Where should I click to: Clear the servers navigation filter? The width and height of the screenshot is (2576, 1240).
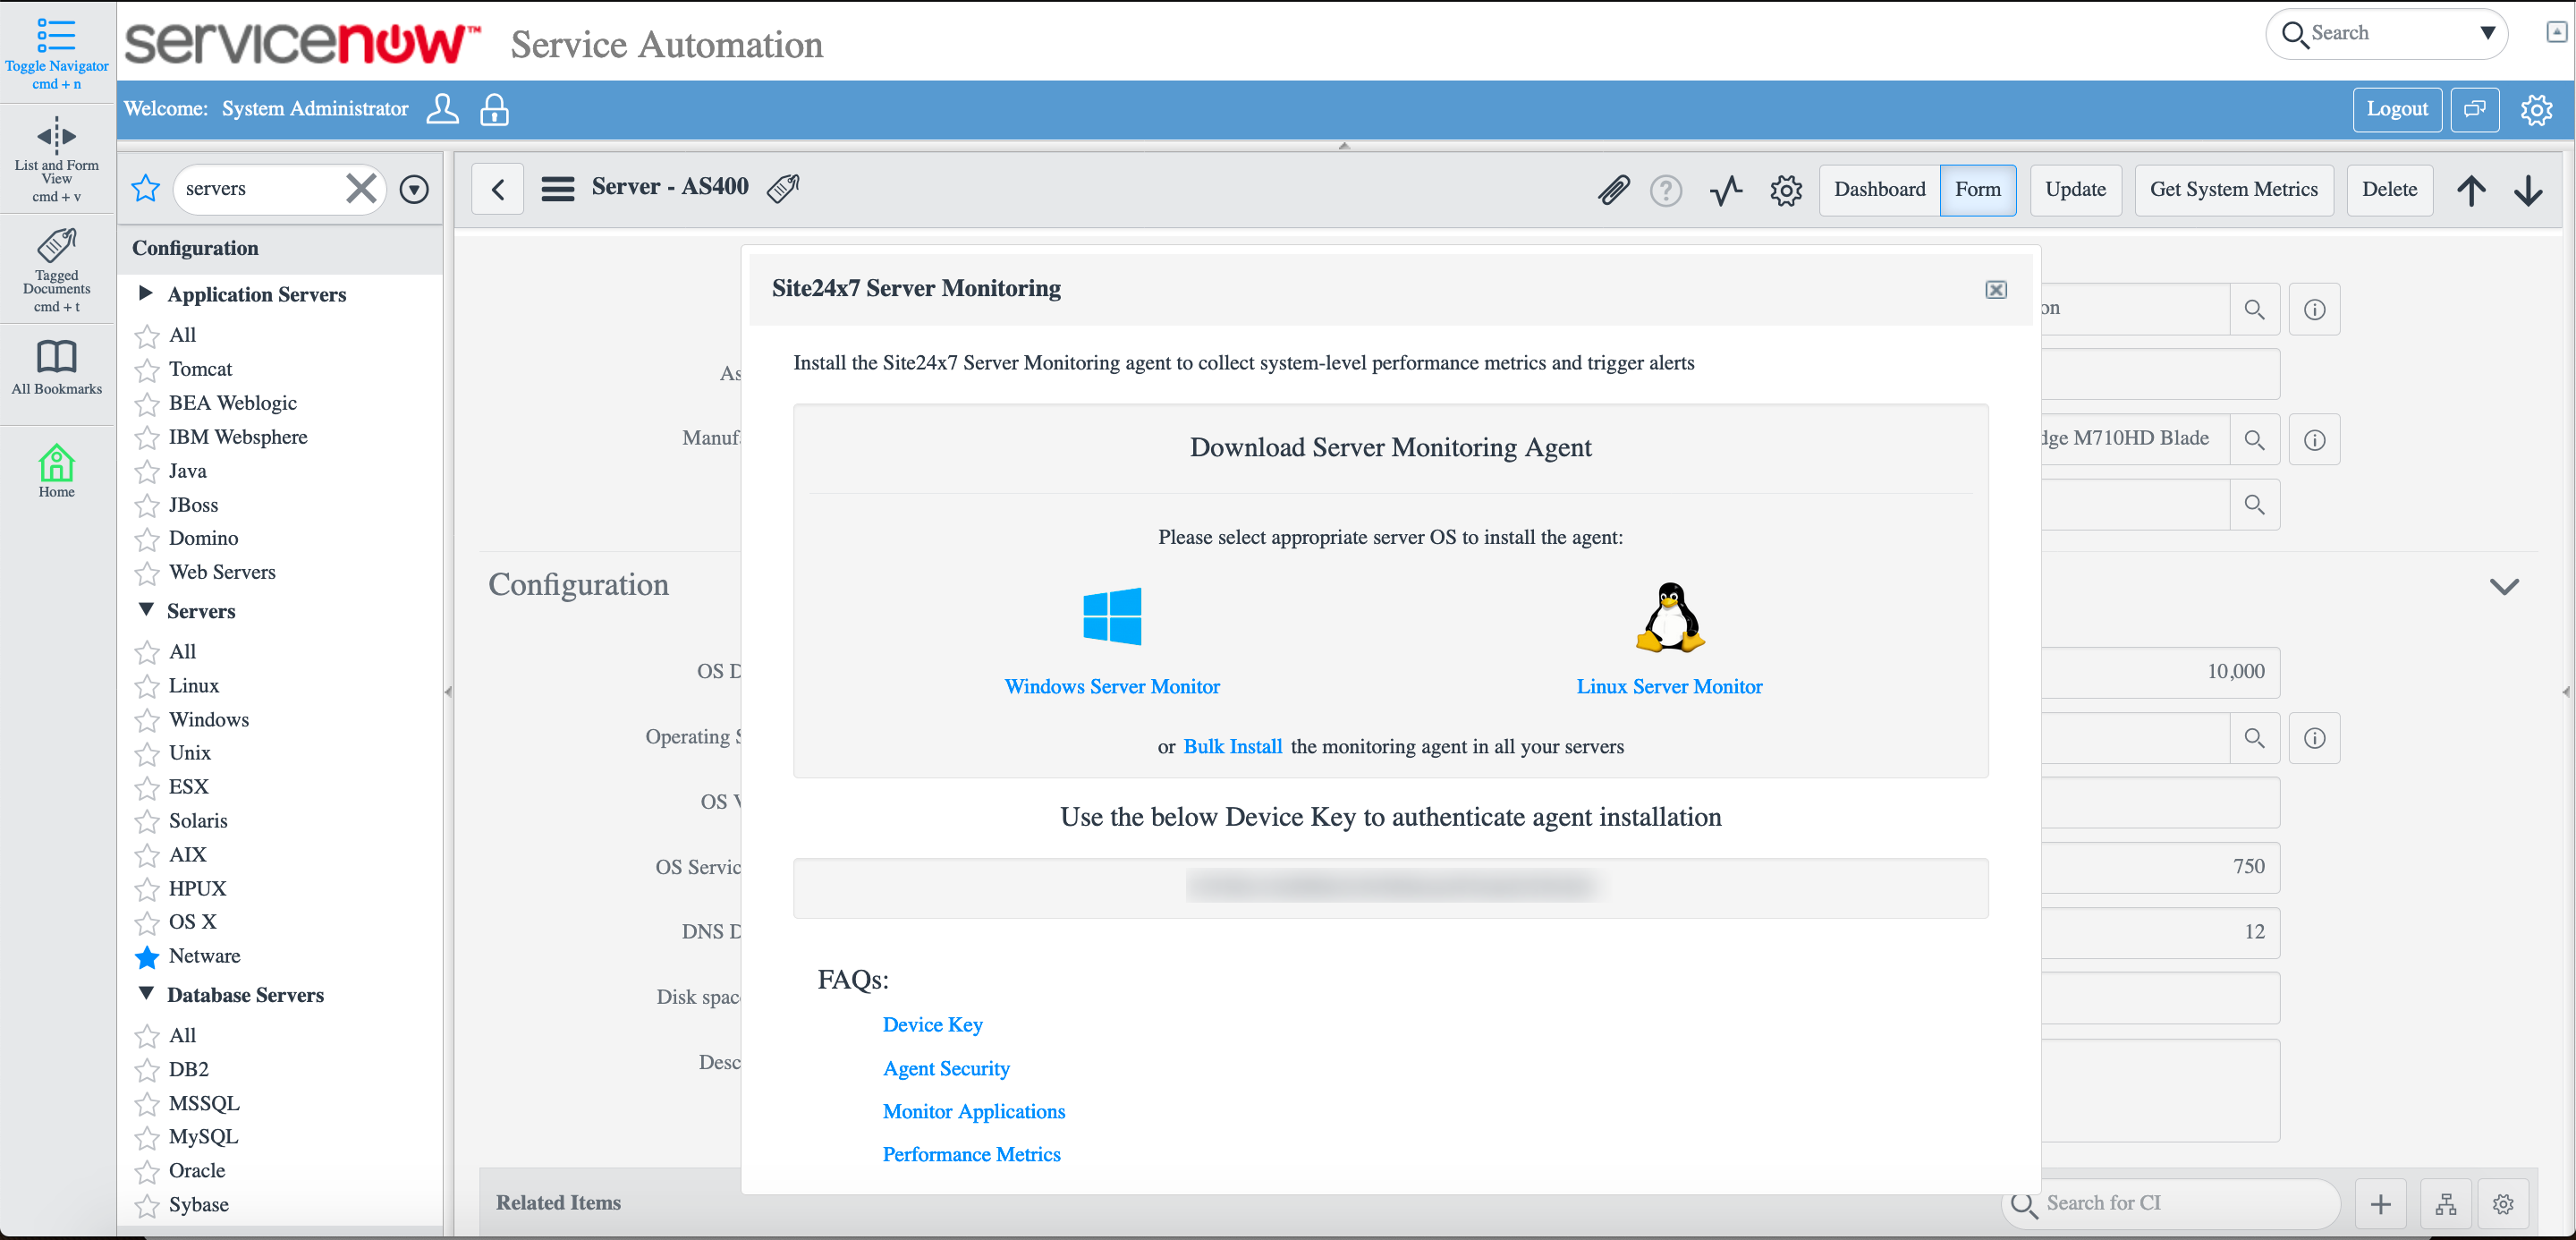pos(361,188)
